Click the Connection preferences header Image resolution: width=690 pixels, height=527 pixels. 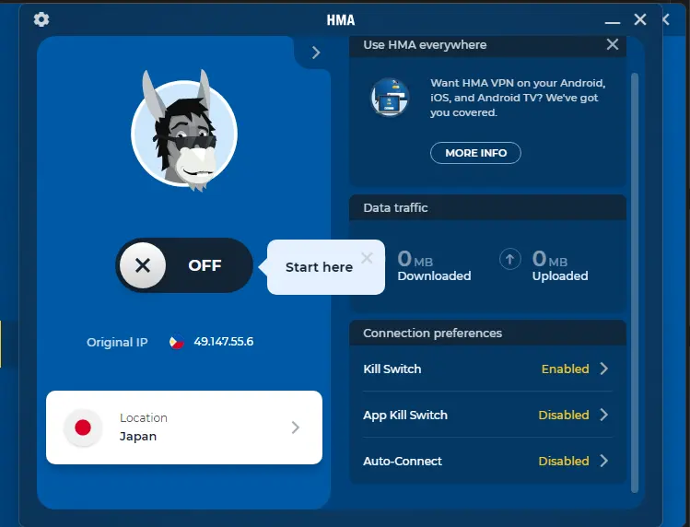pyautogui.click(x=487, y=333)
